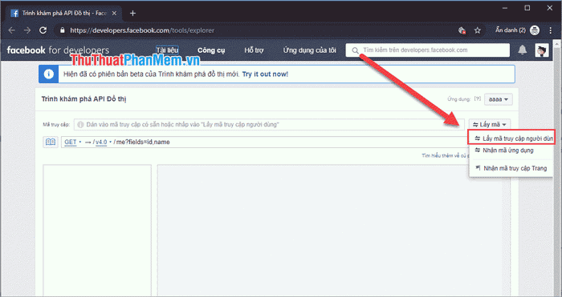The height and width of the screenshot is (297, 562).
Task: Click the notifications bell icon
Action: point(522,50)
